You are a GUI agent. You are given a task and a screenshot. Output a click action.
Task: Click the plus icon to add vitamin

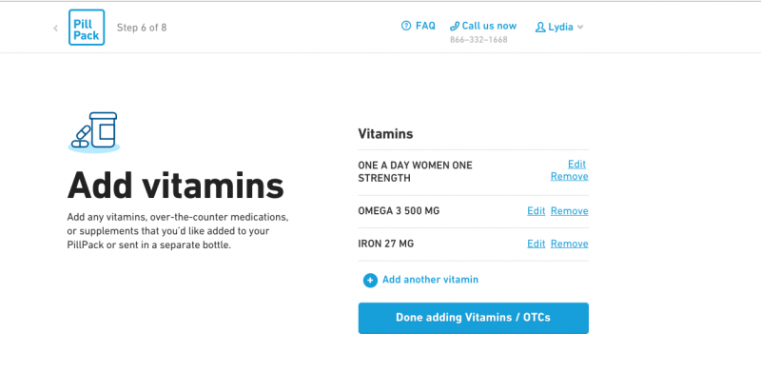[x=370, y=281]
